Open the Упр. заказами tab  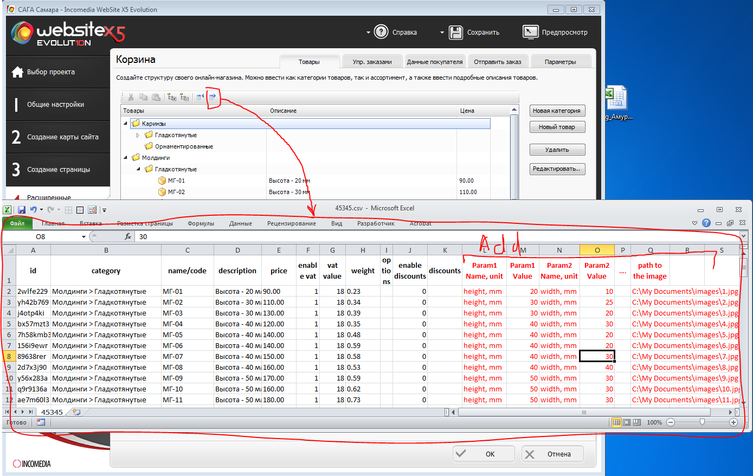point(372,61)
